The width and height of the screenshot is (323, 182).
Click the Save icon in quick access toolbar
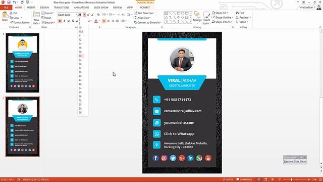coord(9,2)
